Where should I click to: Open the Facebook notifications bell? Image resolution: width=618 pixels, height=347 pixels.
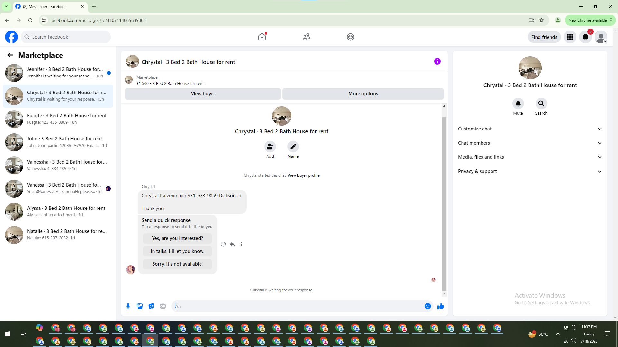click(x=585, y=37)
